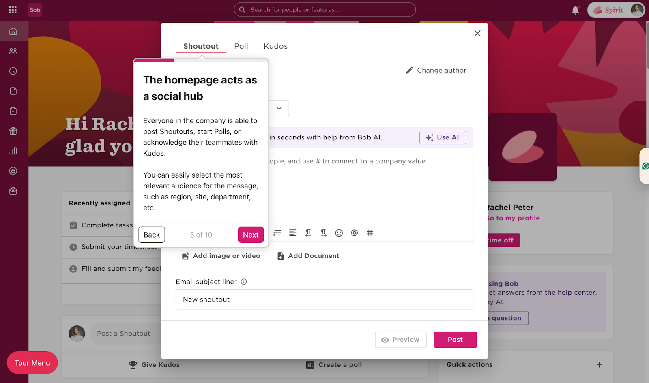
Task: Insert an @ mention
Action: 355,233
